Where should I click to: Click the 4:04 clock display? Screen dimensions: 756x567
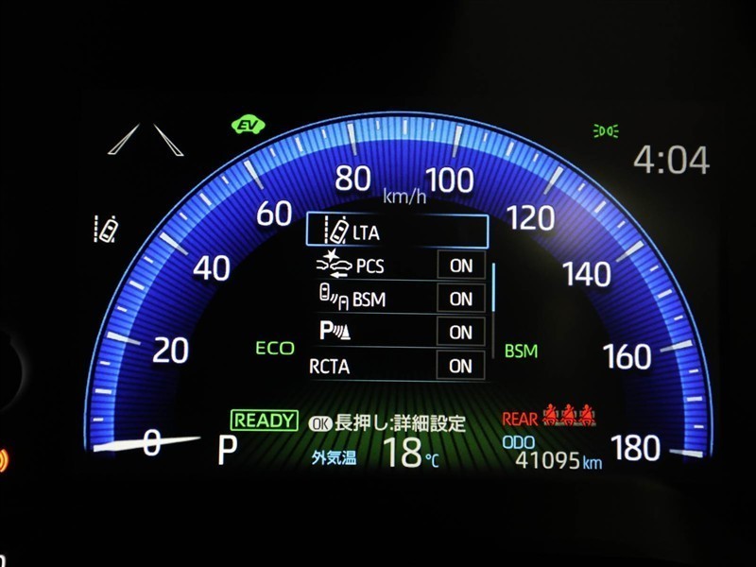671,161
